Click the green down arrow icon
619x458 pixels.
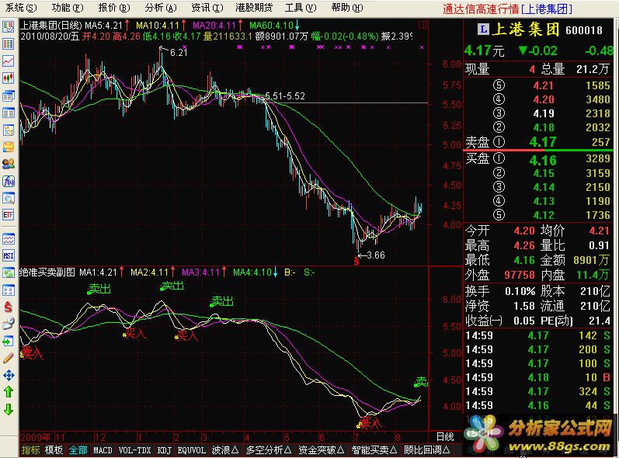tap(9, 409)
